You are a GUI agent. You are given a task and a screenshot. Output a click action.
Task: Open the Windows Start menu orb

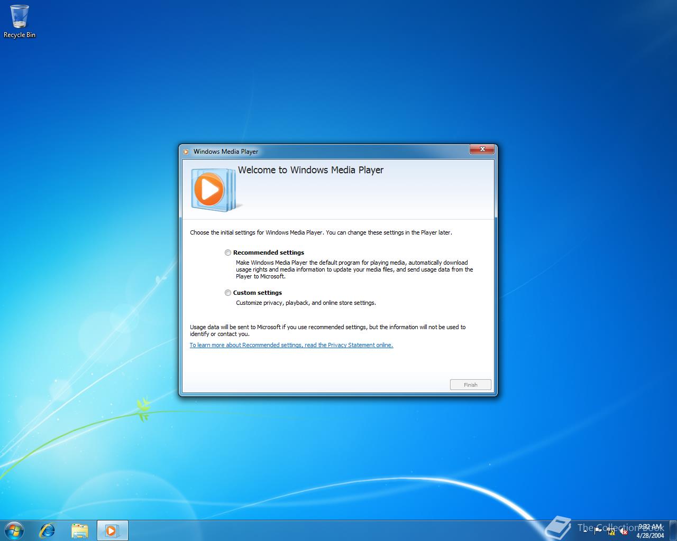[14, 530]
